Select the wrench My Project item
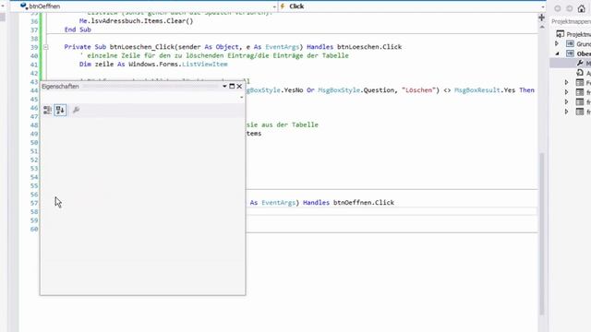This screenshot has width=591, height=332. pos(584,64)
